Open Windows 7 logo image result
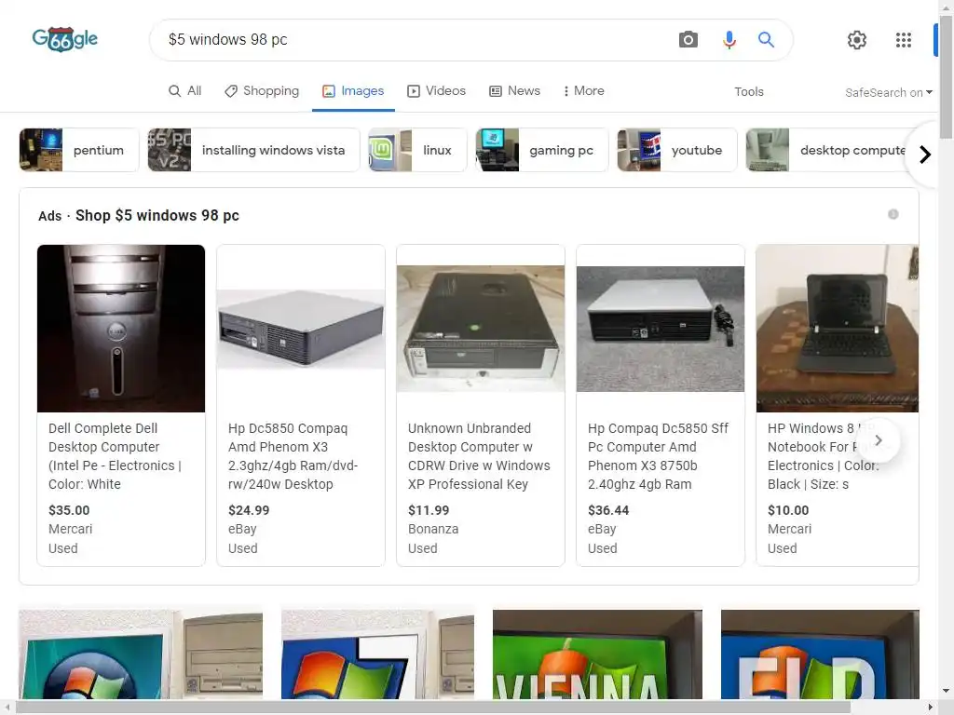 click(x=378, y=654)
